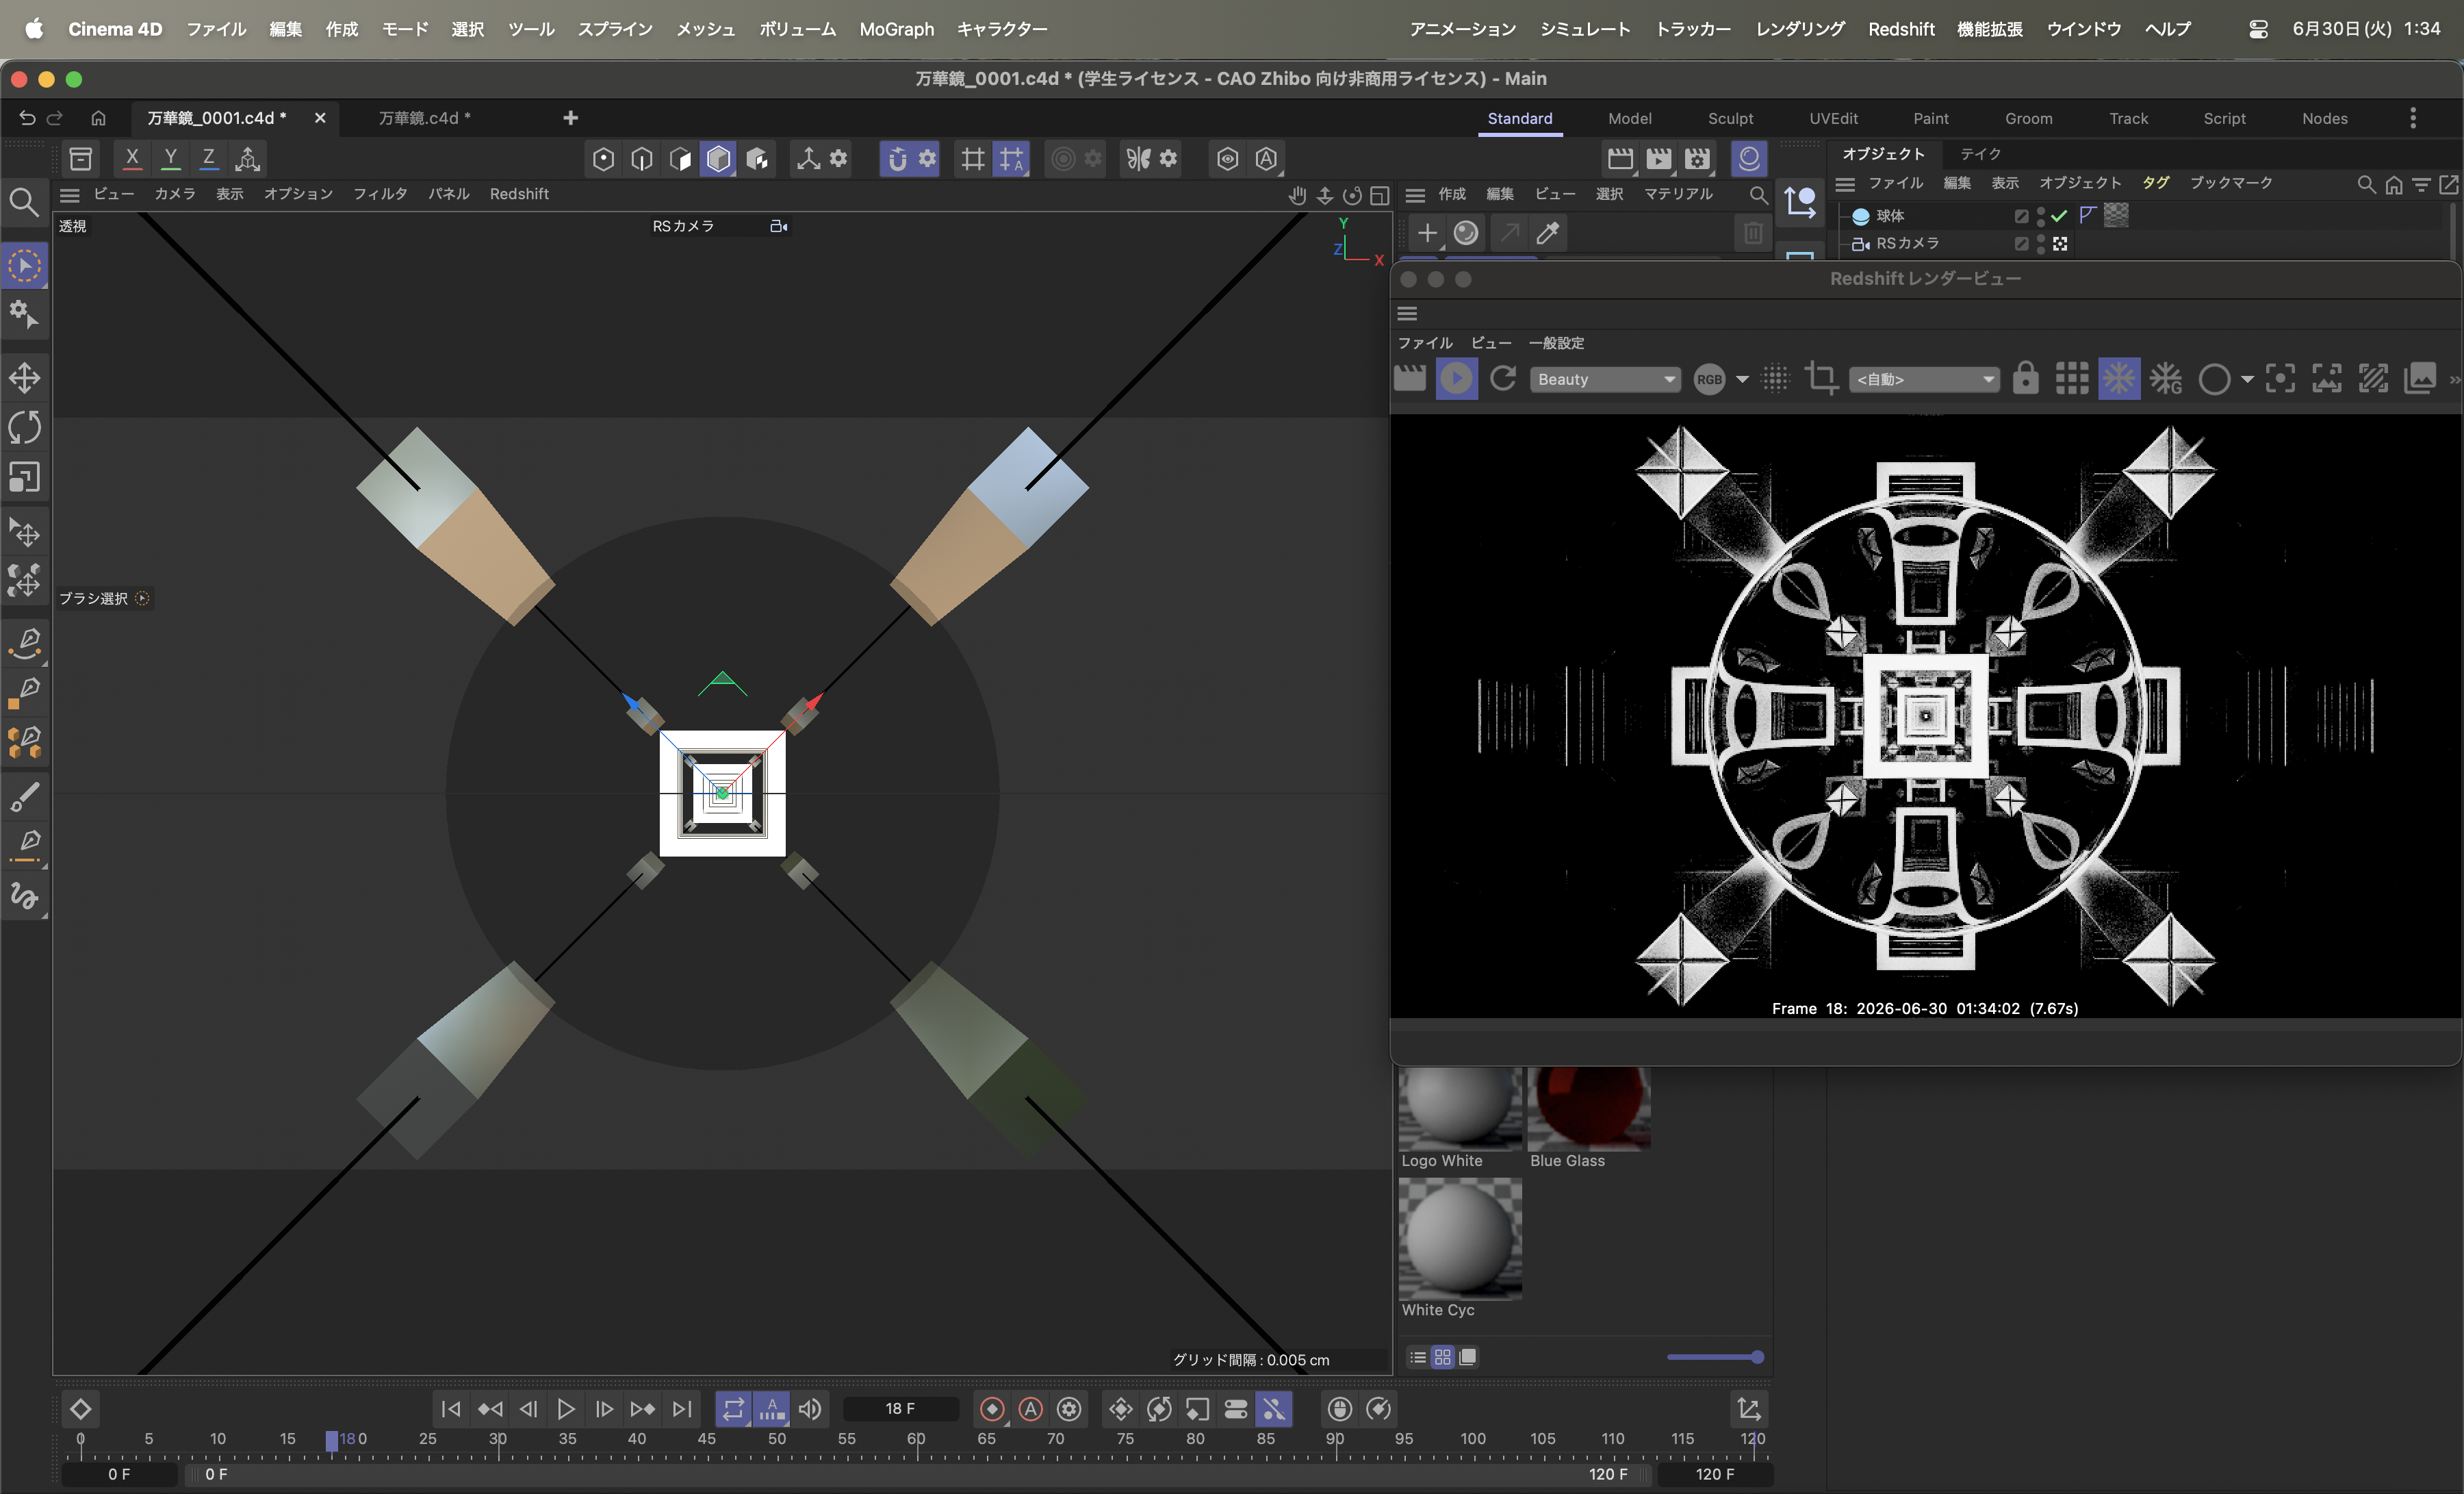
Task: Switch to the Sculpt layout tab
Action: click(x=1730, y=118)
